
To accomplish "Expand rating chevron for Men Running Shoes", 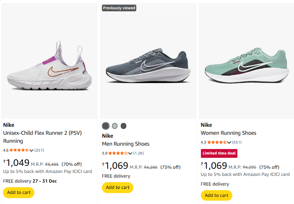I will [x=130, y=153].
